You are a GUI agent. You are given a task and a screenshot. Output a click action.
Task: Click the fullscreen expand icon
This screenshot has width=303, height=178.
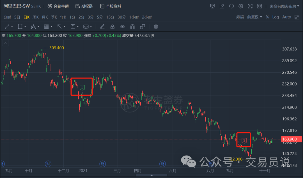[x=250, y=6]
